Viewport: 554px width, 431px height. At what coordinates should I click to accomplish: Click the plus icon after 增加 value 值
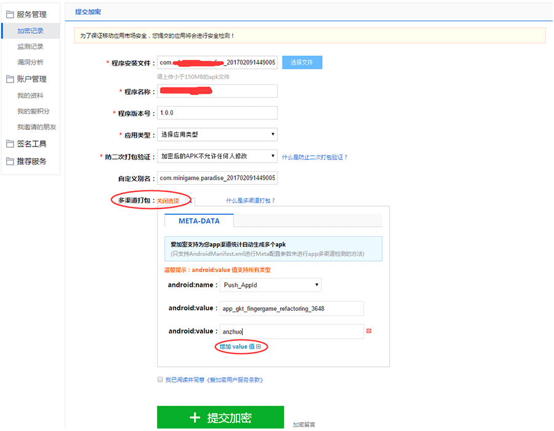(259, 347)
